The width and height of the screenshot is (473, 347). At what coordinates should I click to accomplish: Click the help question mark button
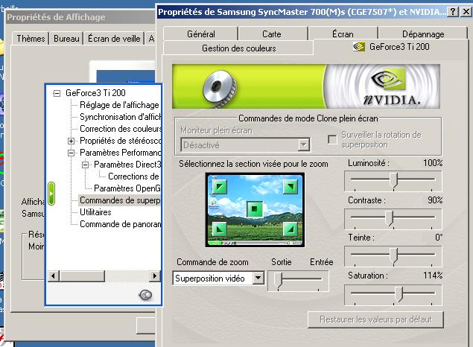point(453,12)
